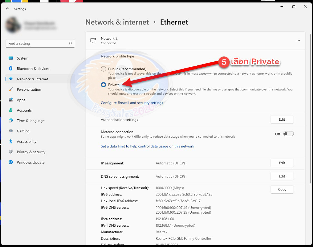Edit the Authentication settings
Viewport: 313px width, 247px height.
click(282, 119)
